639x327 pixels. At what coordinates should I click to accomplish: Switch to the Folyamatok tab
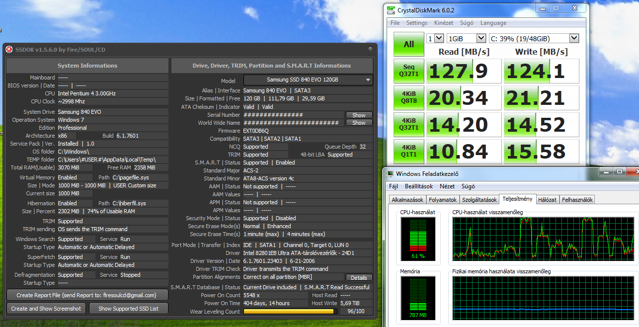pyautogui.click(x=443, y=200)
